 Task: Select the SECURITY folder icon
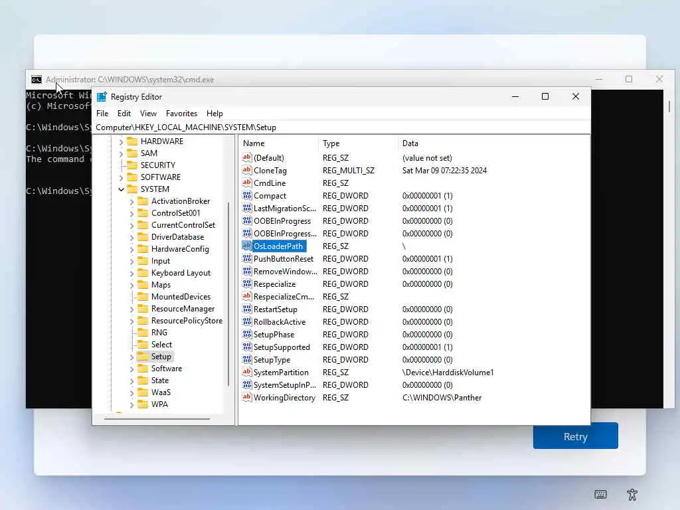point(132,165)
